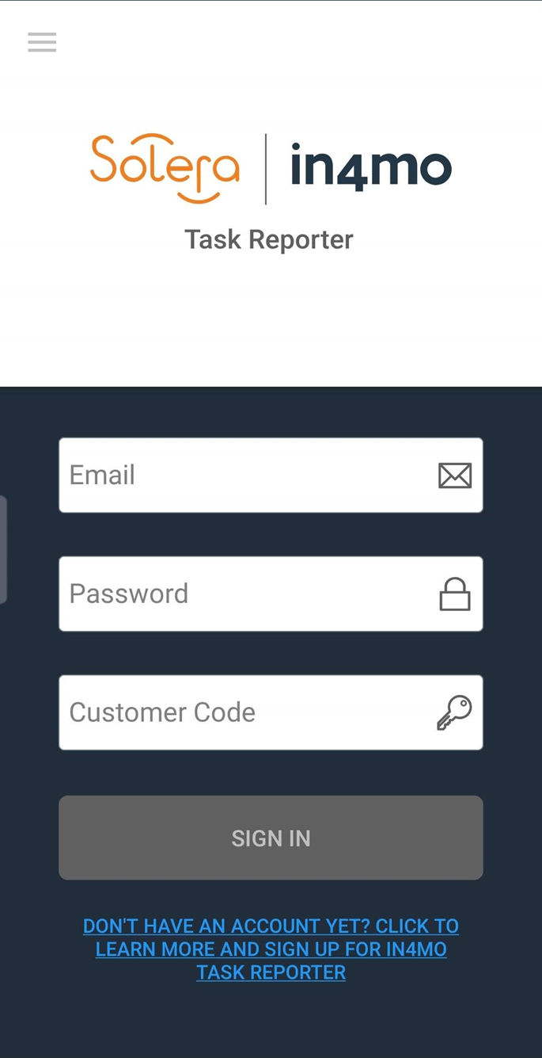
Task: Click the underlined "TASK REPORTER" link line
Action: click(271, 972)
